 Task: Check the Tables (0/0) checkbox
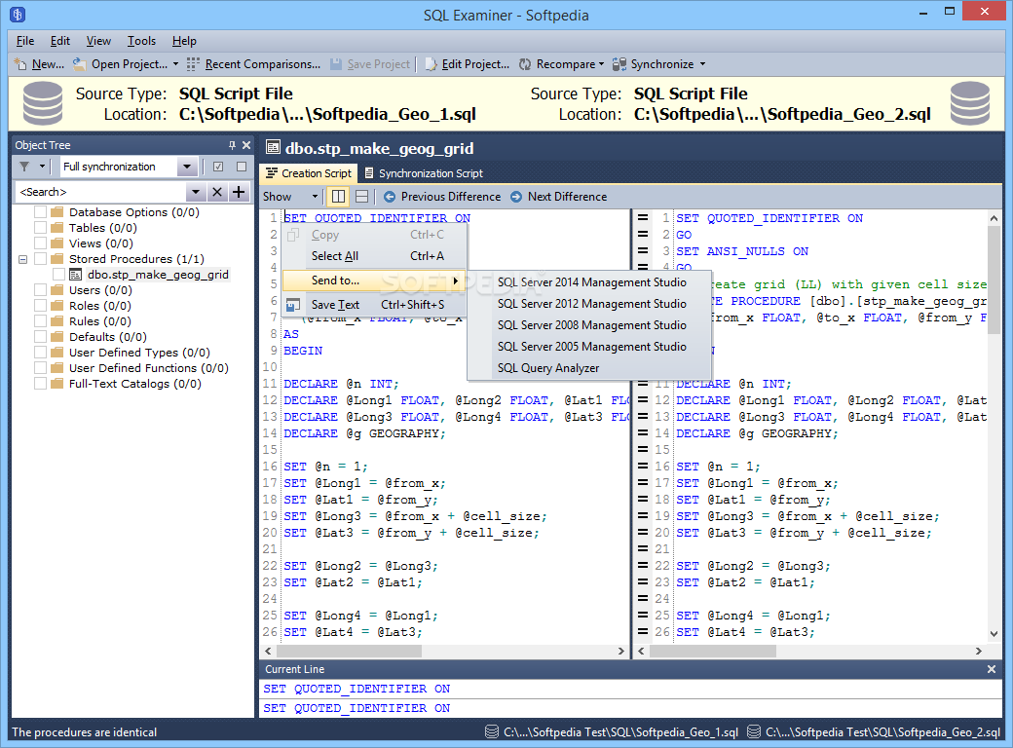pos(40,227)
